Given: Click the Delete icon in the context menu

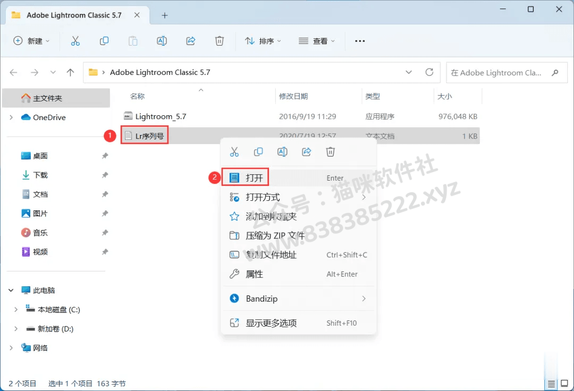Looking at the screenshot, I should click(x=330, y=152).
